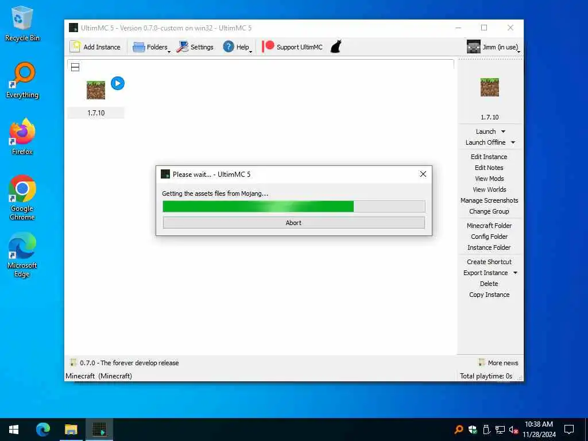Open the Windows Start menu
The width and height of the screenshot is (588, 441).
click(x=14, y=430)
